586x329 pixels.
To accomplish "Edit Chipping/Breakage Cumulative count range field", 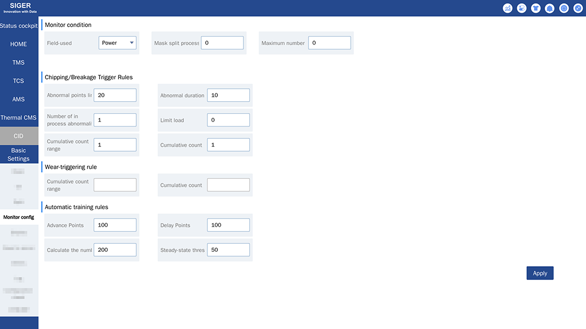I will coord(115,145).
